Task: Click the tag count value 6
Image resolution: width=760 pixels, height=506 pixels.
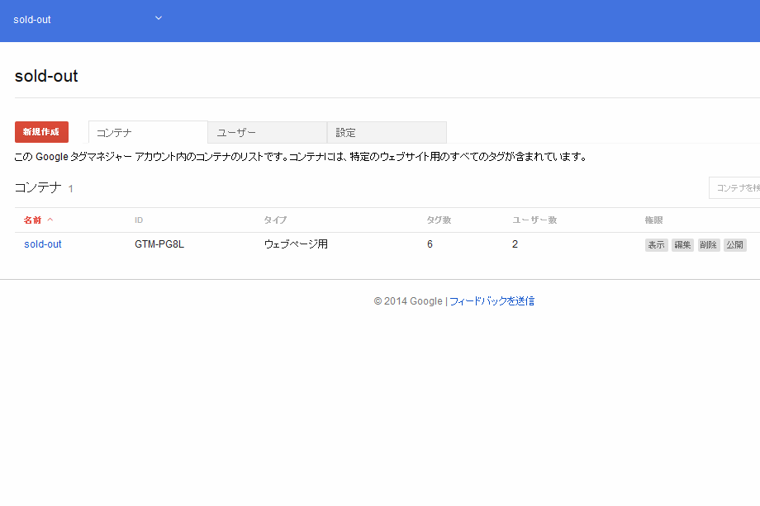Action: tap(430, 244)
